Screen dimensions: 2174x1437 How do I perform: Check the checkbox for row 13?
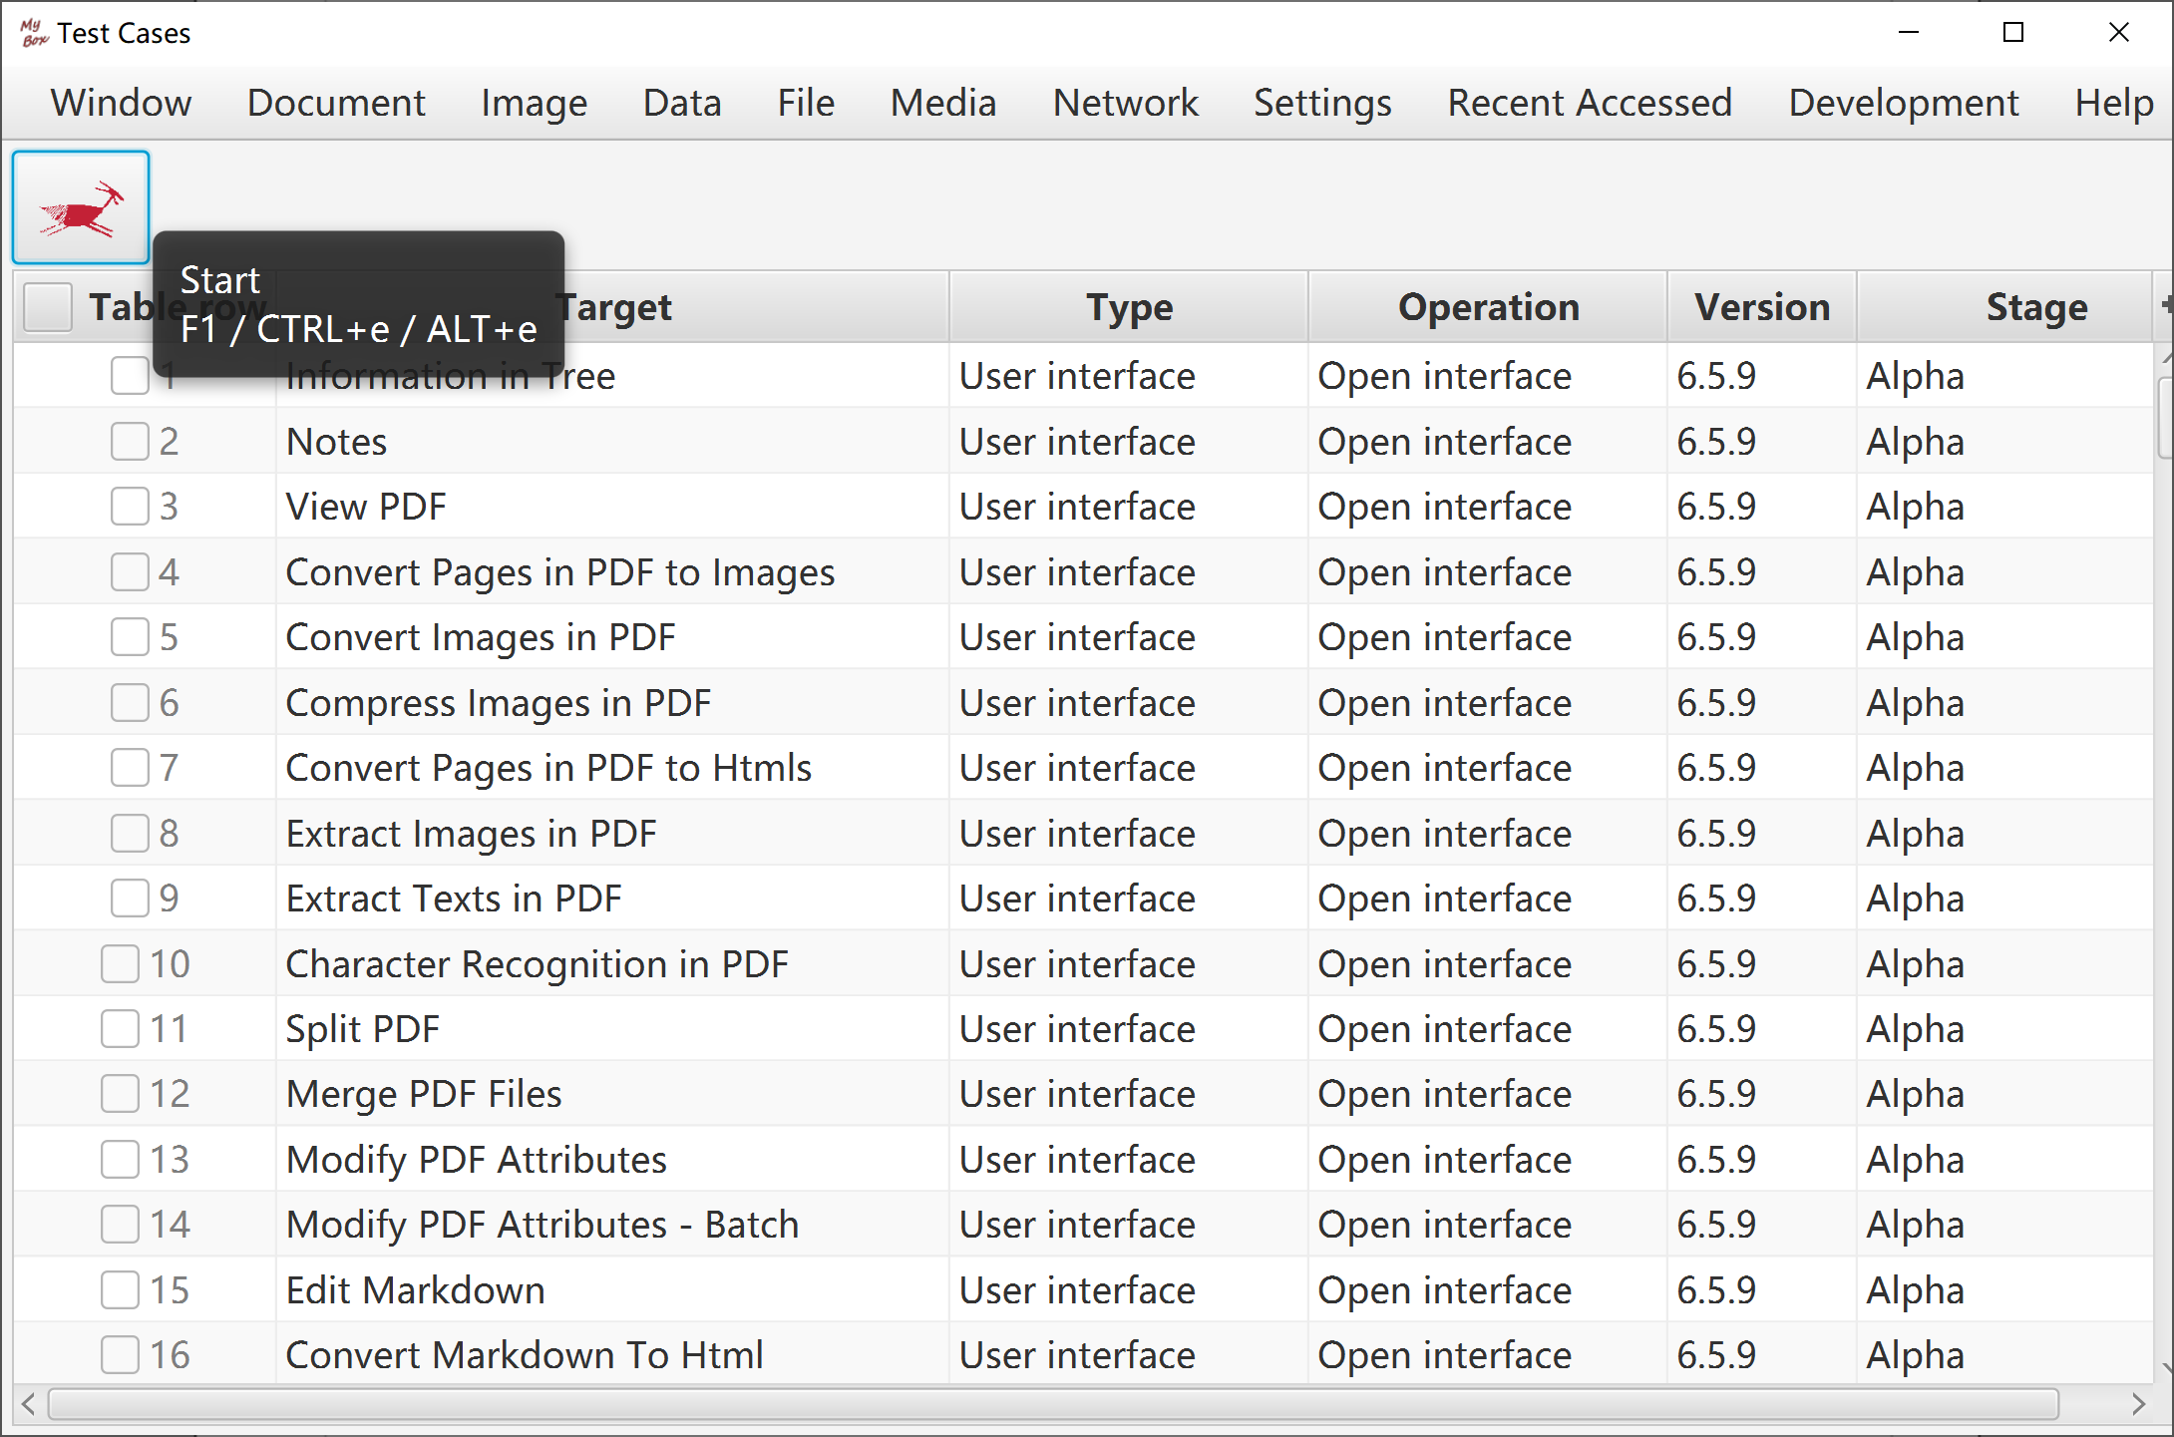click(x=120, y=1160)
